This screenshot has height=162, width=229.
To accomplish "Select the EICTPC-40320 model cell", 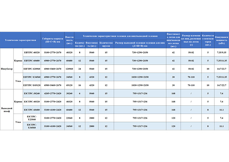I will pyautogui.click(x=32, y=101).
